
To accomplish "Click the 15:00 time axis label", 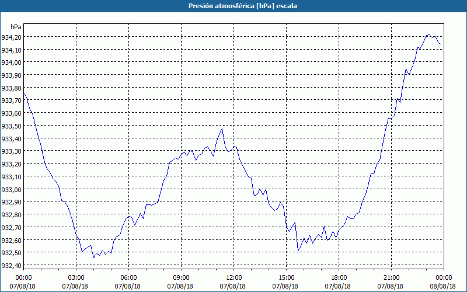I will pos(286,278).
